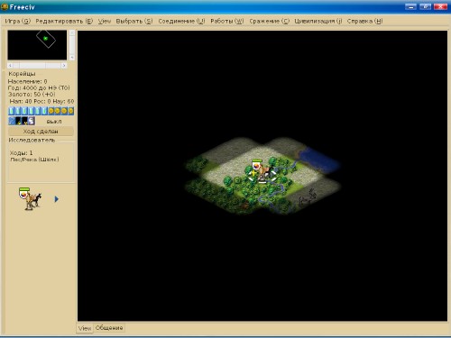Click the last gold coin tax icon
Image resolution: width=451 pixels, height=338 pixels.
click(x=70, y=111)
